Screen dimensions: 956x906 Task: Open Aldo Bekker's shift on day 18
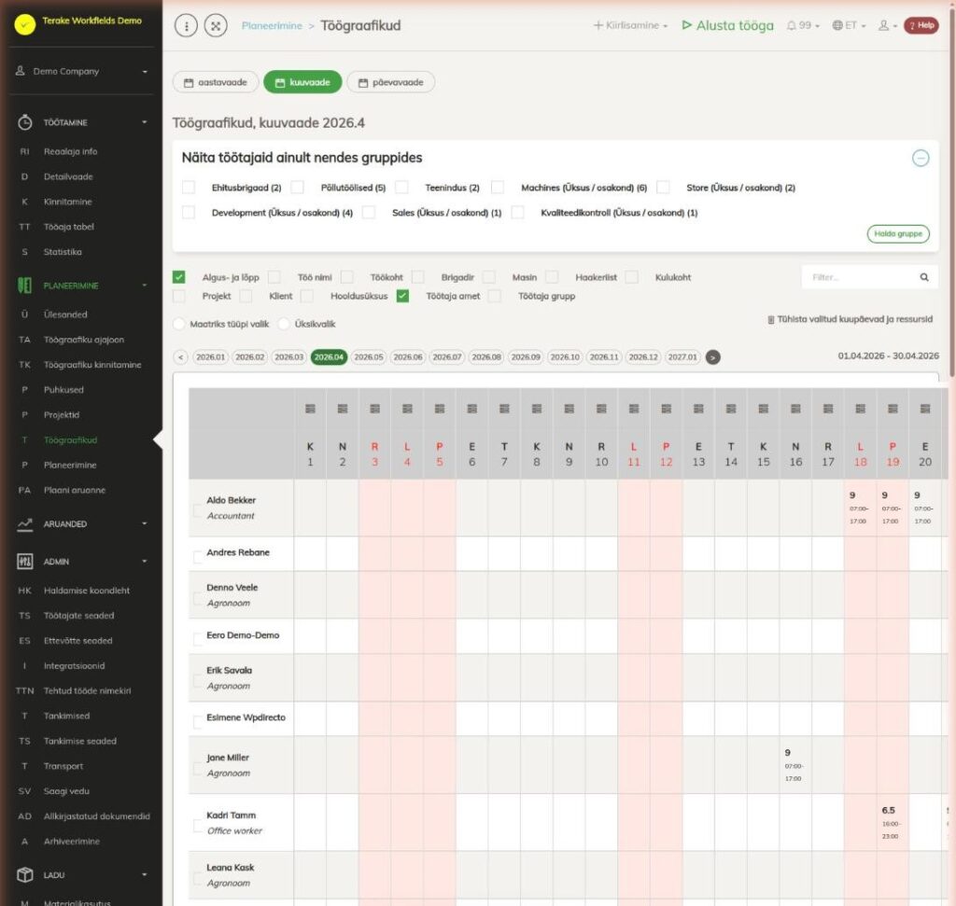(x=860, y=509)
